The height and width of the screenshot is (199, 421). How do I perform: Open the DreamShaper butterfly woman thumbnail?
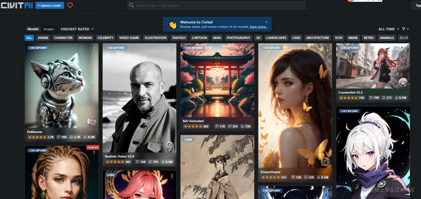295,106
